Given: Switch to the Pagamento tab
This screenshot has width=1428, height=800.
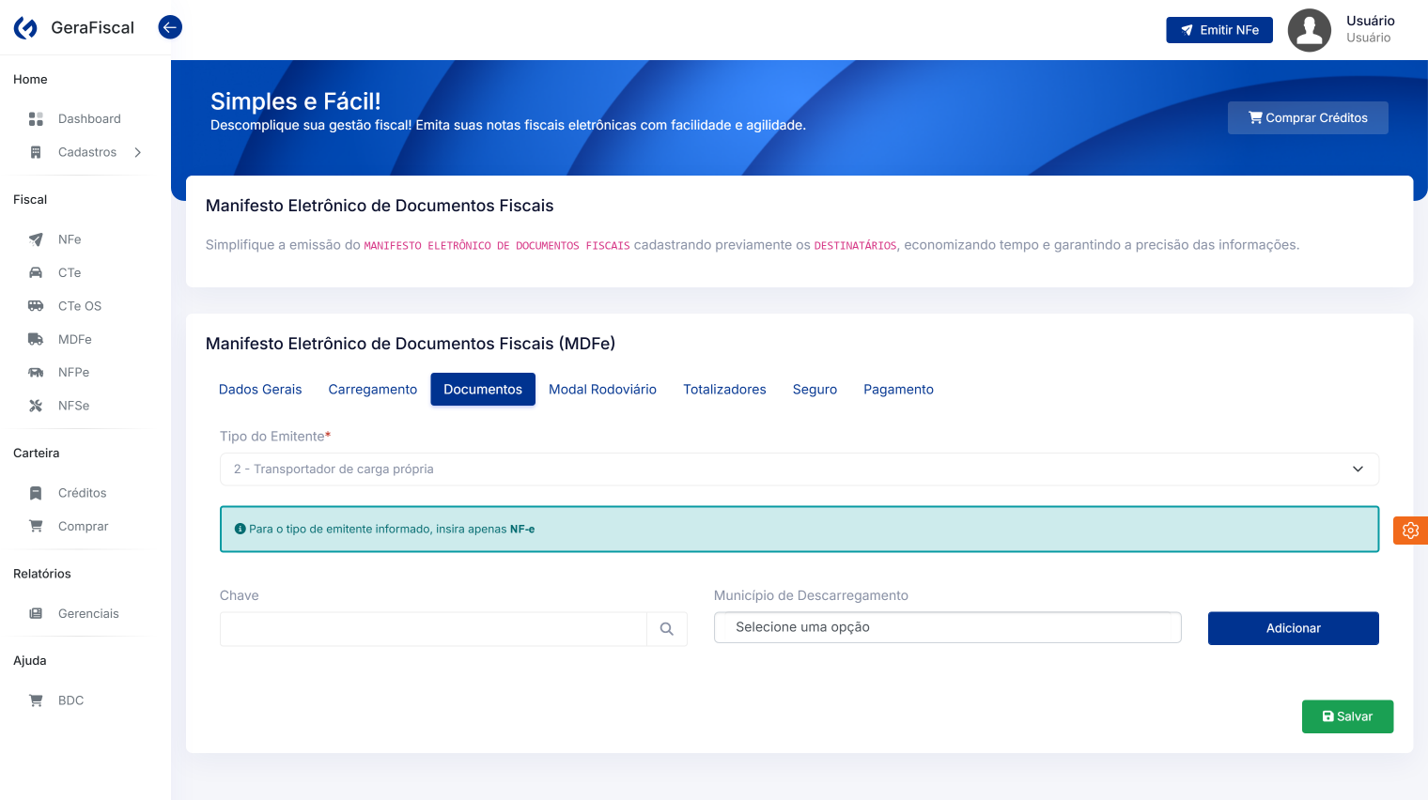Looking at the screenshot, I should click(x=898, y=390).
